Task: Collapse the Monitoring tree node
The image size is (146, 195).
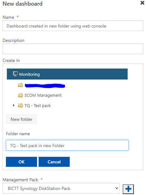Action: [10, 74]
